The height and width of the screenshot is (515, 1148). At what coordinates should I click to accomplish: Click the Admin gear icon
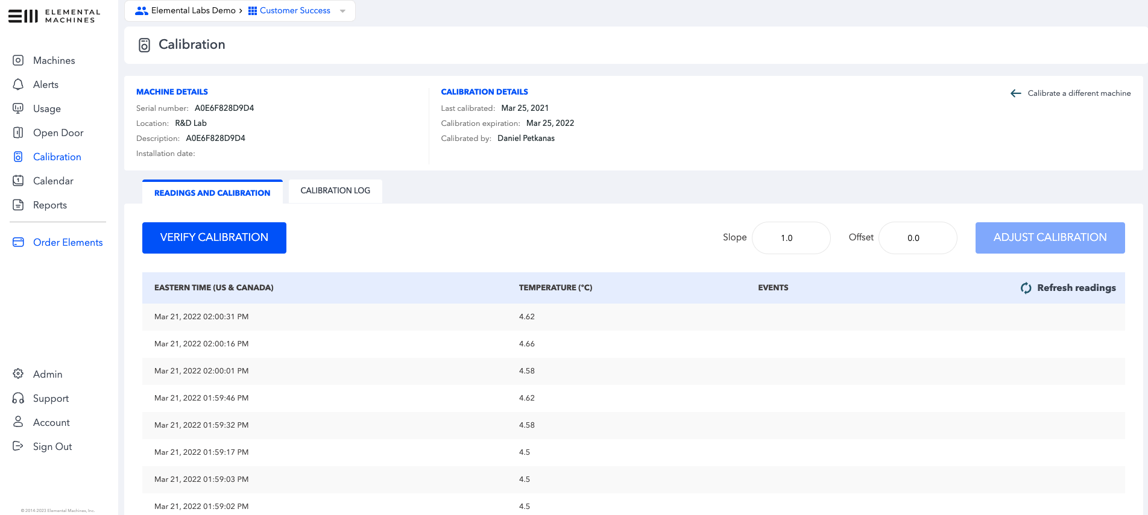click(x=18, y=374)
